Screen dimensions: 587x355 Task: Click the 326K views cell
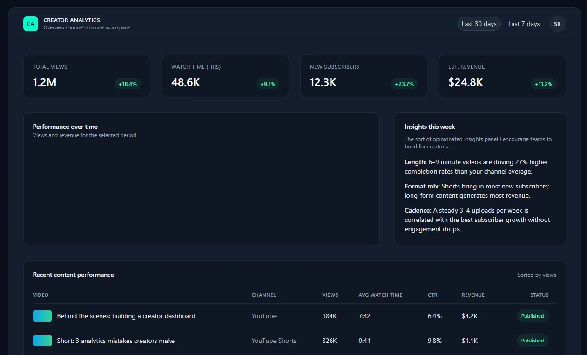[330, 341]
